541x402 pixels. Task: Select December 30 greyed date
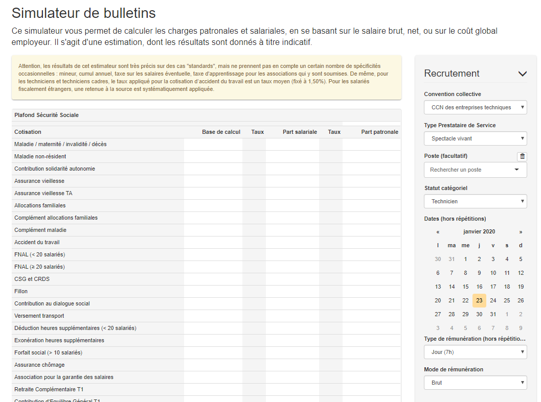[438, 259]
